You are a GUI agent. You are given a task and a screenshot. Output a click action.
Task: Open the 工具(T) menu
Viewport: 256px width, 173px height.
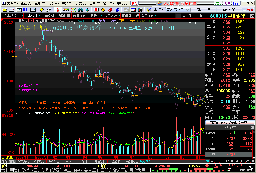click(94, 3)
